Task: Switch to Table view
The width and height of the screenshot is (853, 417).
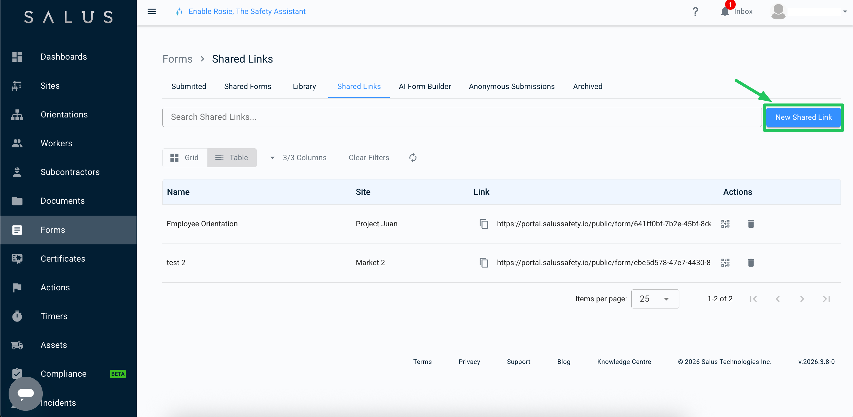Action: pyautogui.click(x=232, y=157)
